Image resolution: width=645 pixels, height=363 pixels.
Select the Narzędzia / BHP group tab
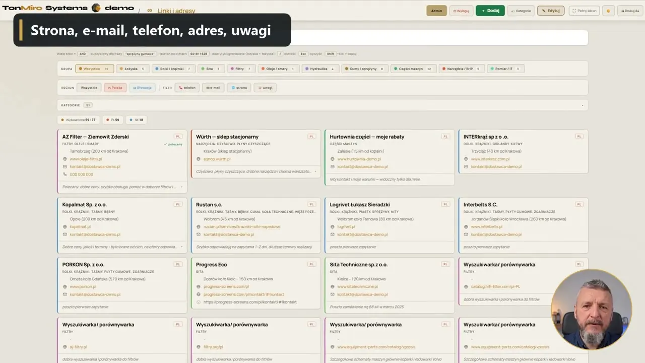pos(462,69)
